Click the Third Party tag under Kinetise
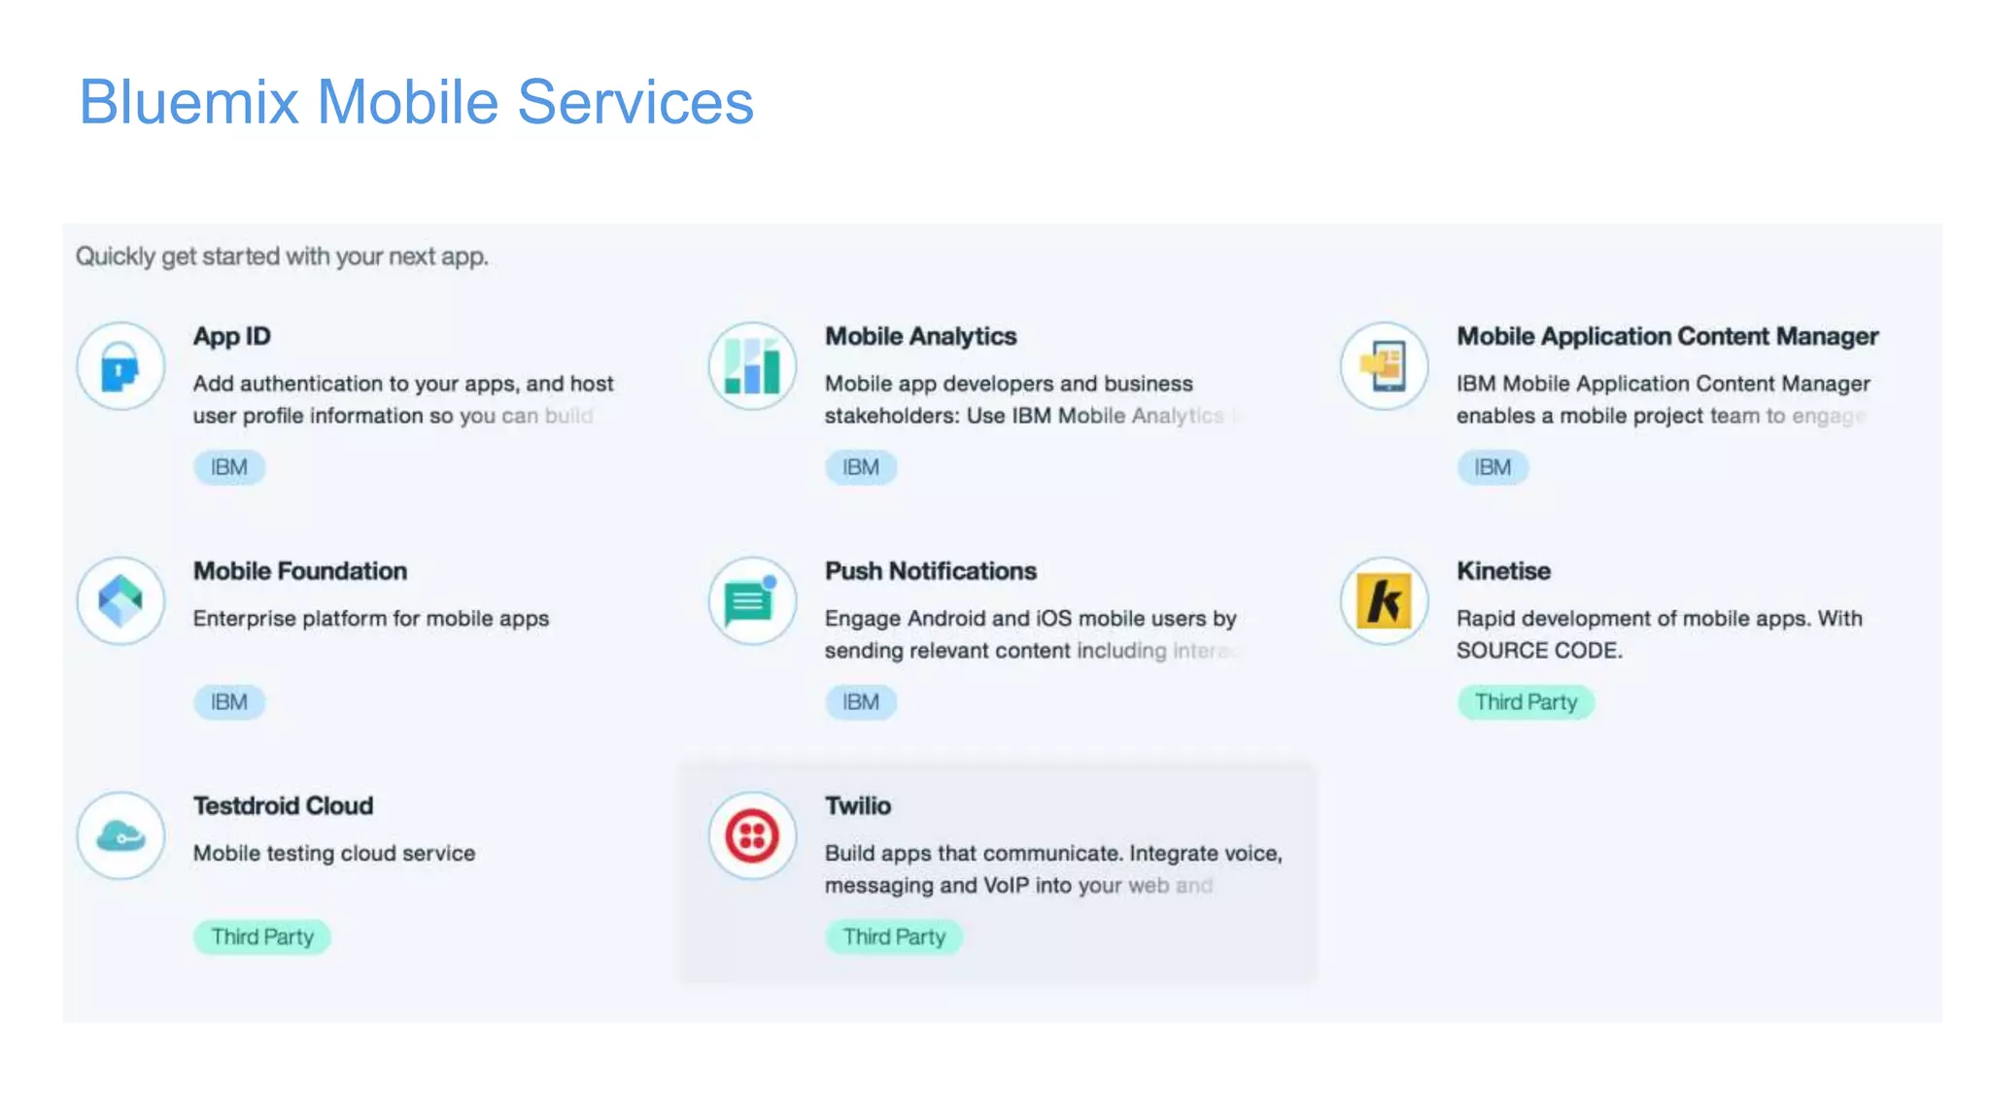This screenshot has width=1990, height=1119. (1526, 702)
